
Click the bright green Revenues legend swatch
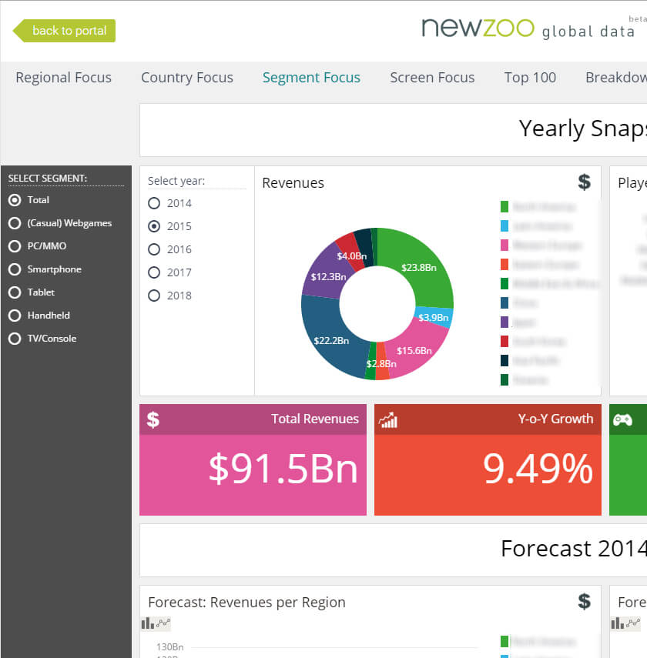point(505,206)
